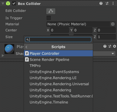The height and width of the screenshot is (112, 117).
Task: Disable the Box Collider enabled checkbox
Action: pos(14,4)
